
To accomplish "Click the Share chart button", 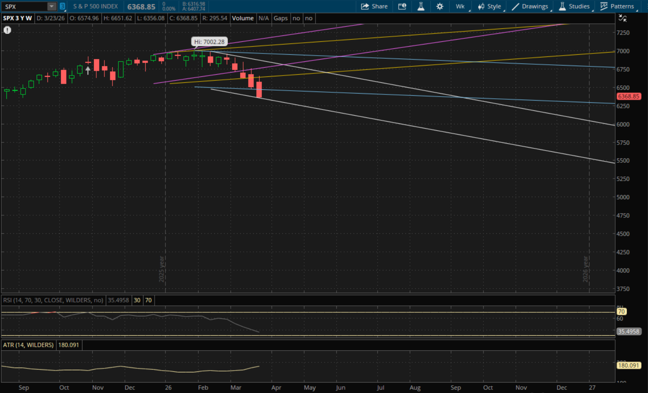I will pyautogui.click(x=374, y=6).
